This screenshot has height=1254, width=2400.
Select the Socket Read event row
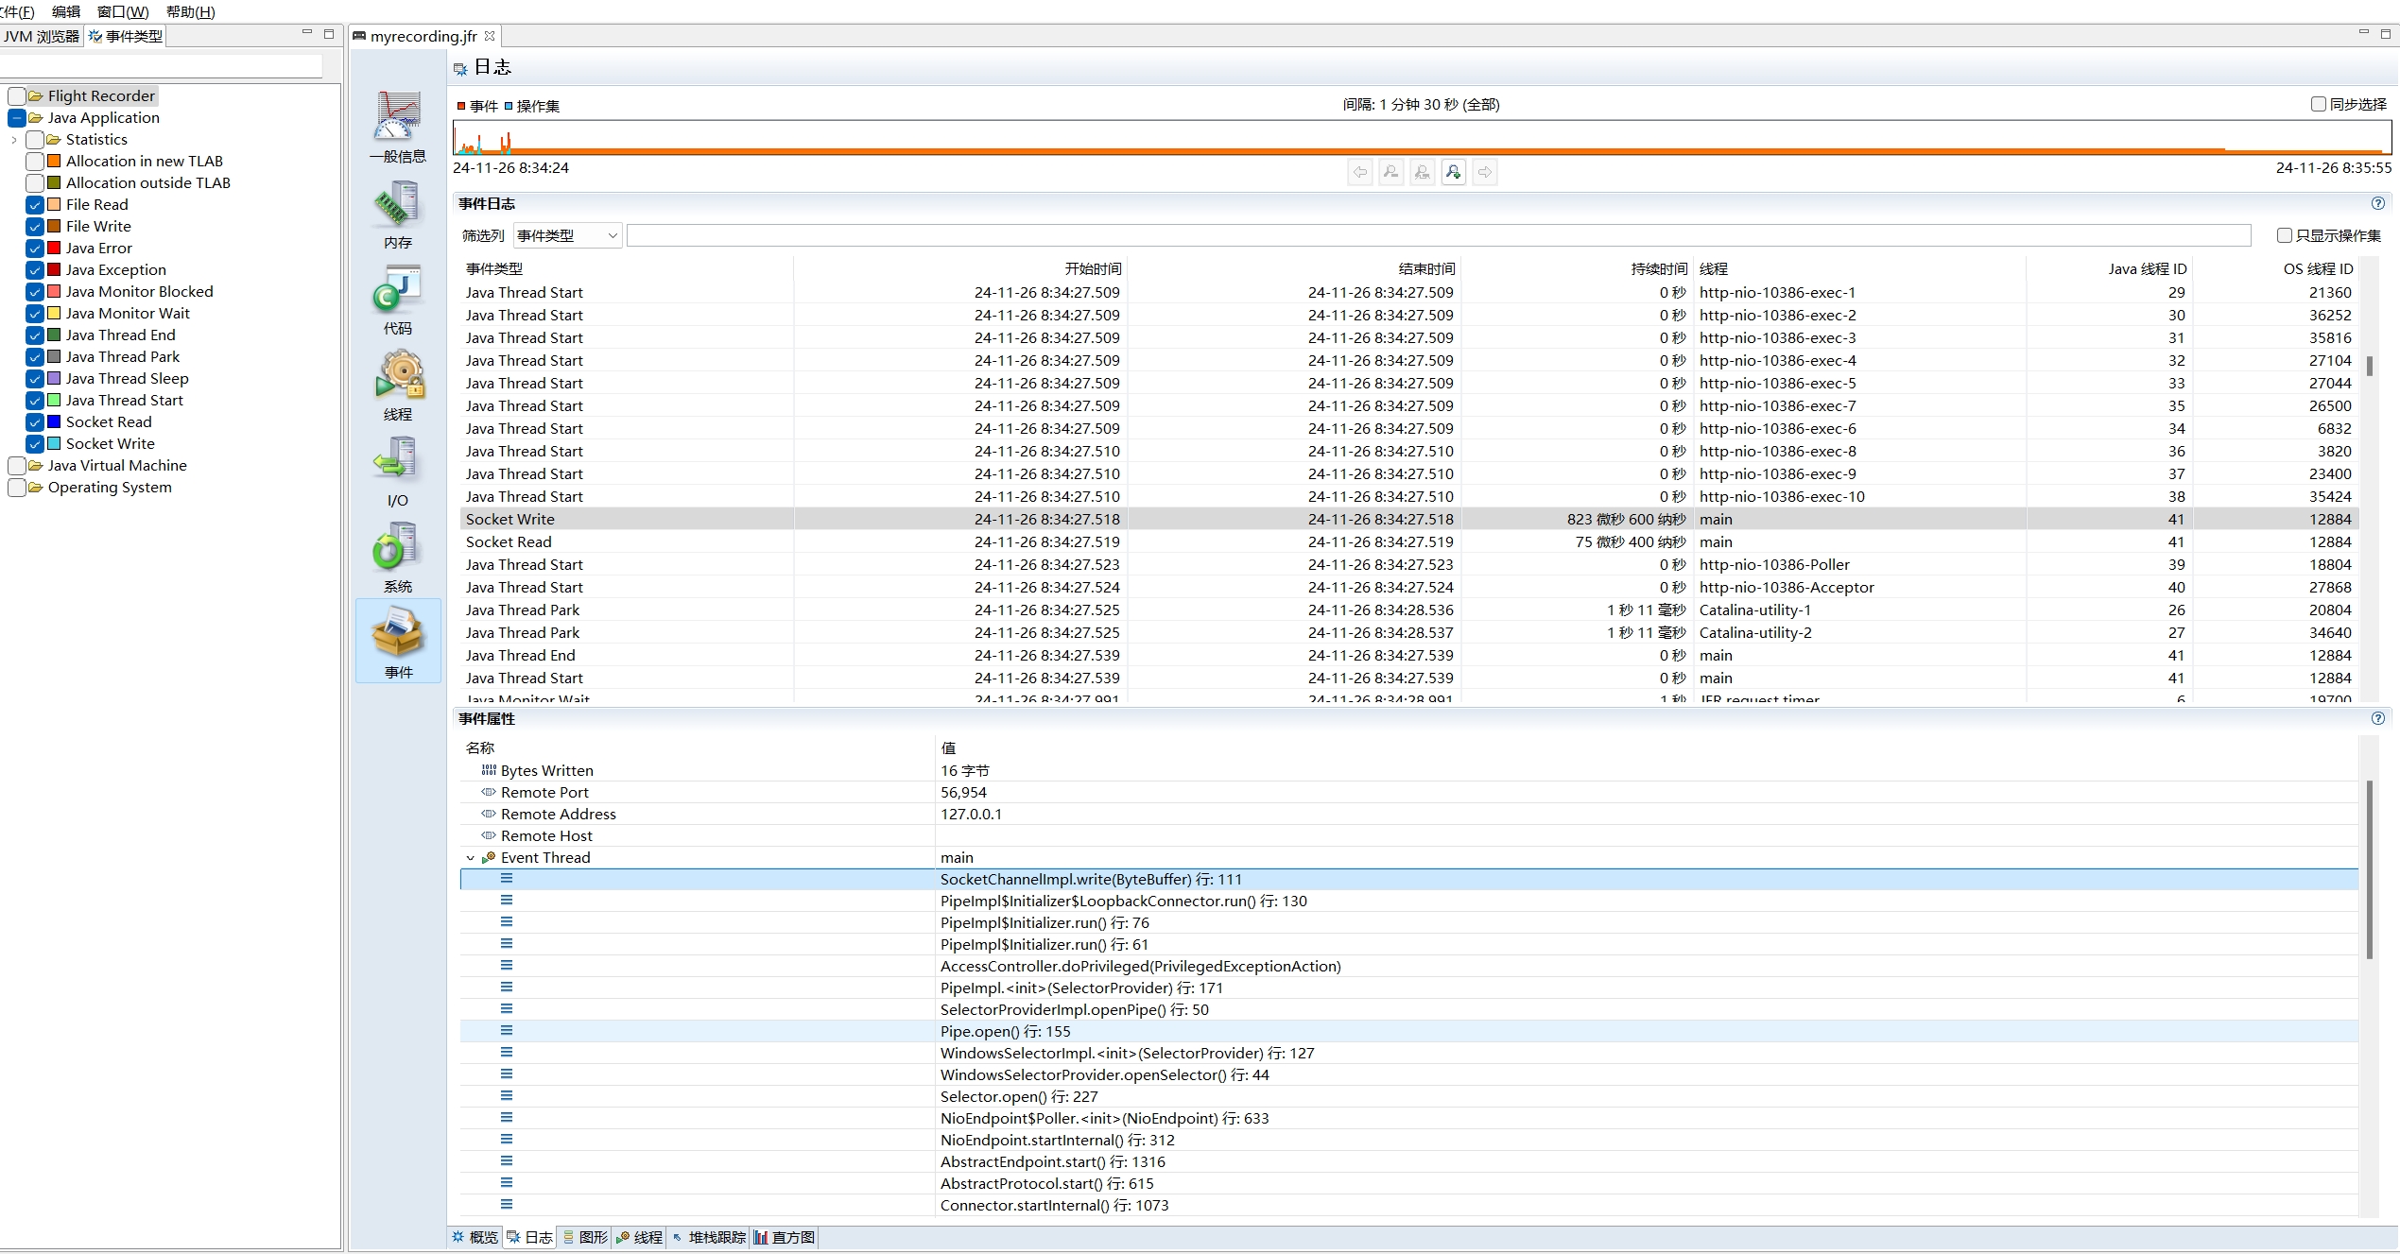coord(1409,541)
